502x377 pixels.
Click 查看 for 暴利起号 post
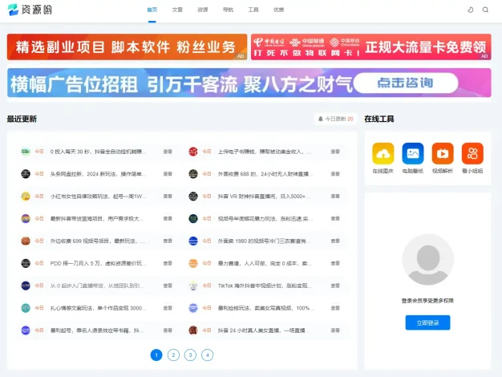[x=168, y=330]
